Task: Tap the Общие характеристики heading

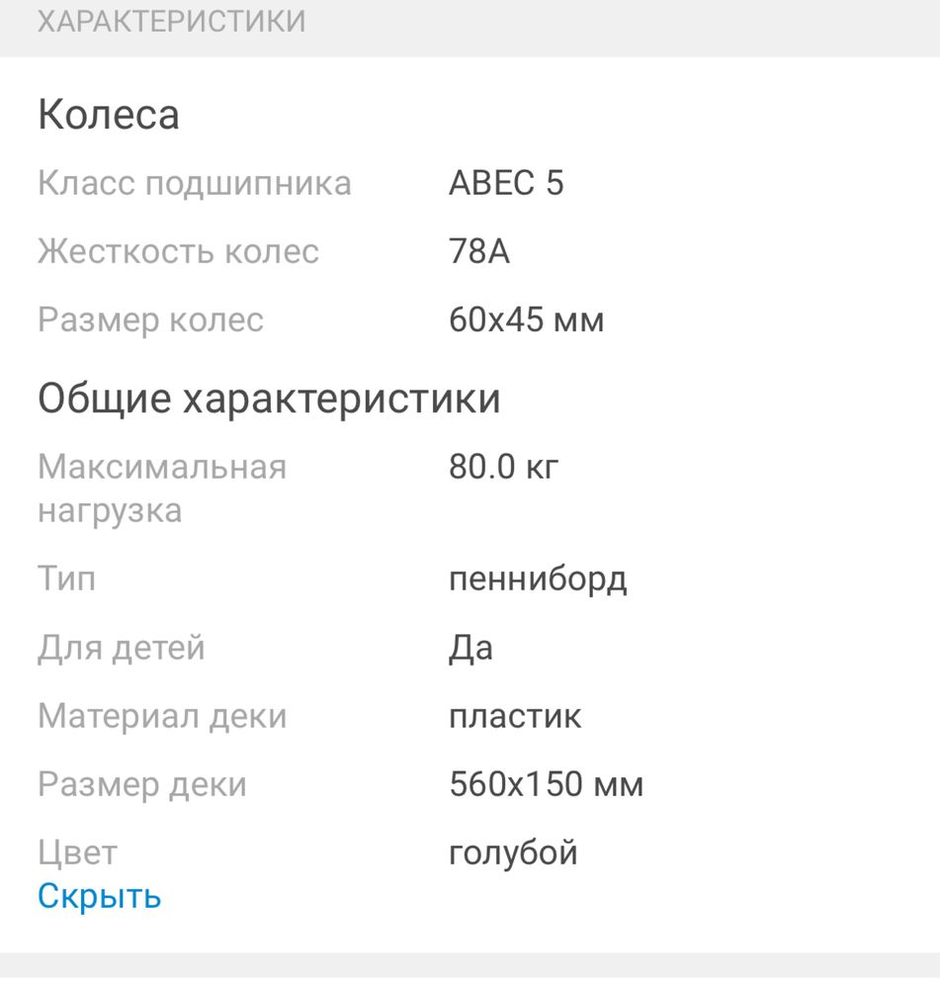Action: (x=269, y=400)
